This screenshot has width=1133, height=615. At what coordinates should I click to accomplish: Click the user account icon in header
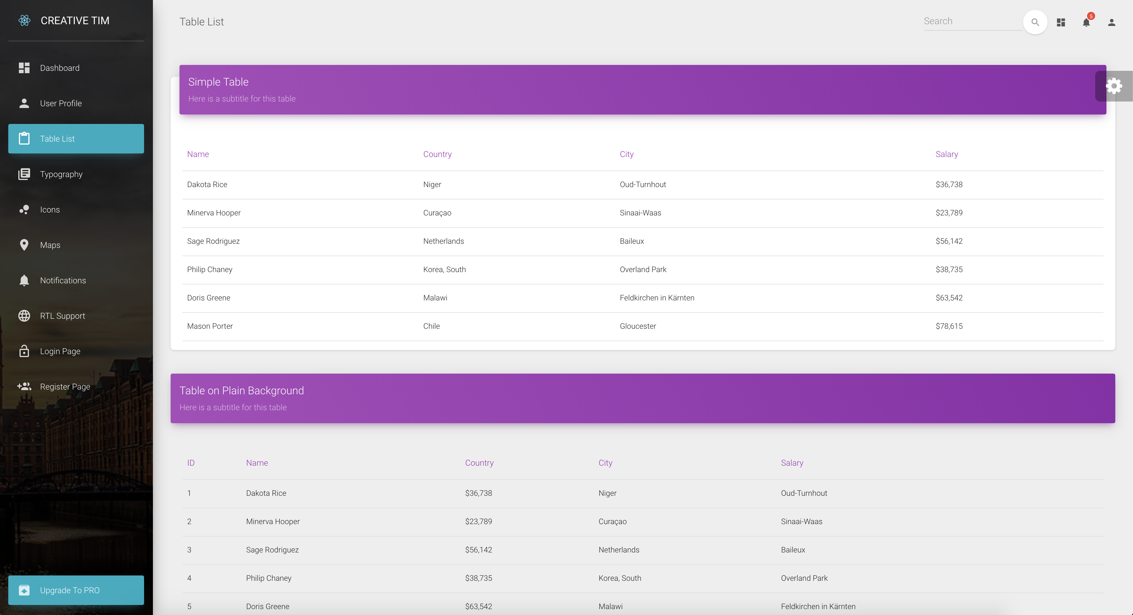click(x=1111, y=22)
